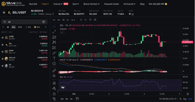Copy the contract address 91D9BX...Y6surg
This screenshot has width=195, height=102.
click(x=53, y=14)
